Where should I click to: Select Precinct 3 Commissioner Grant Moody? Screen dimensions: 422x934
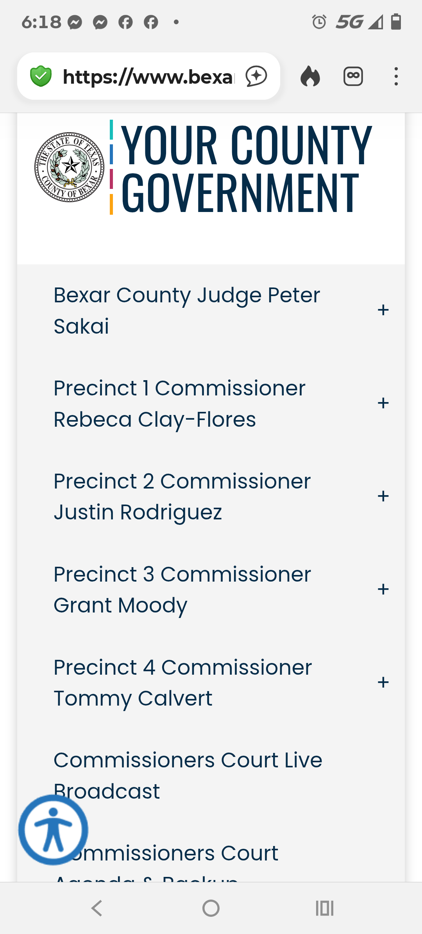(182, 589)
